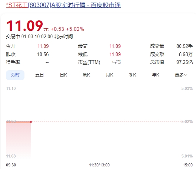Open the *ST花王[603007] stock quote link

[x=63, y=5]
